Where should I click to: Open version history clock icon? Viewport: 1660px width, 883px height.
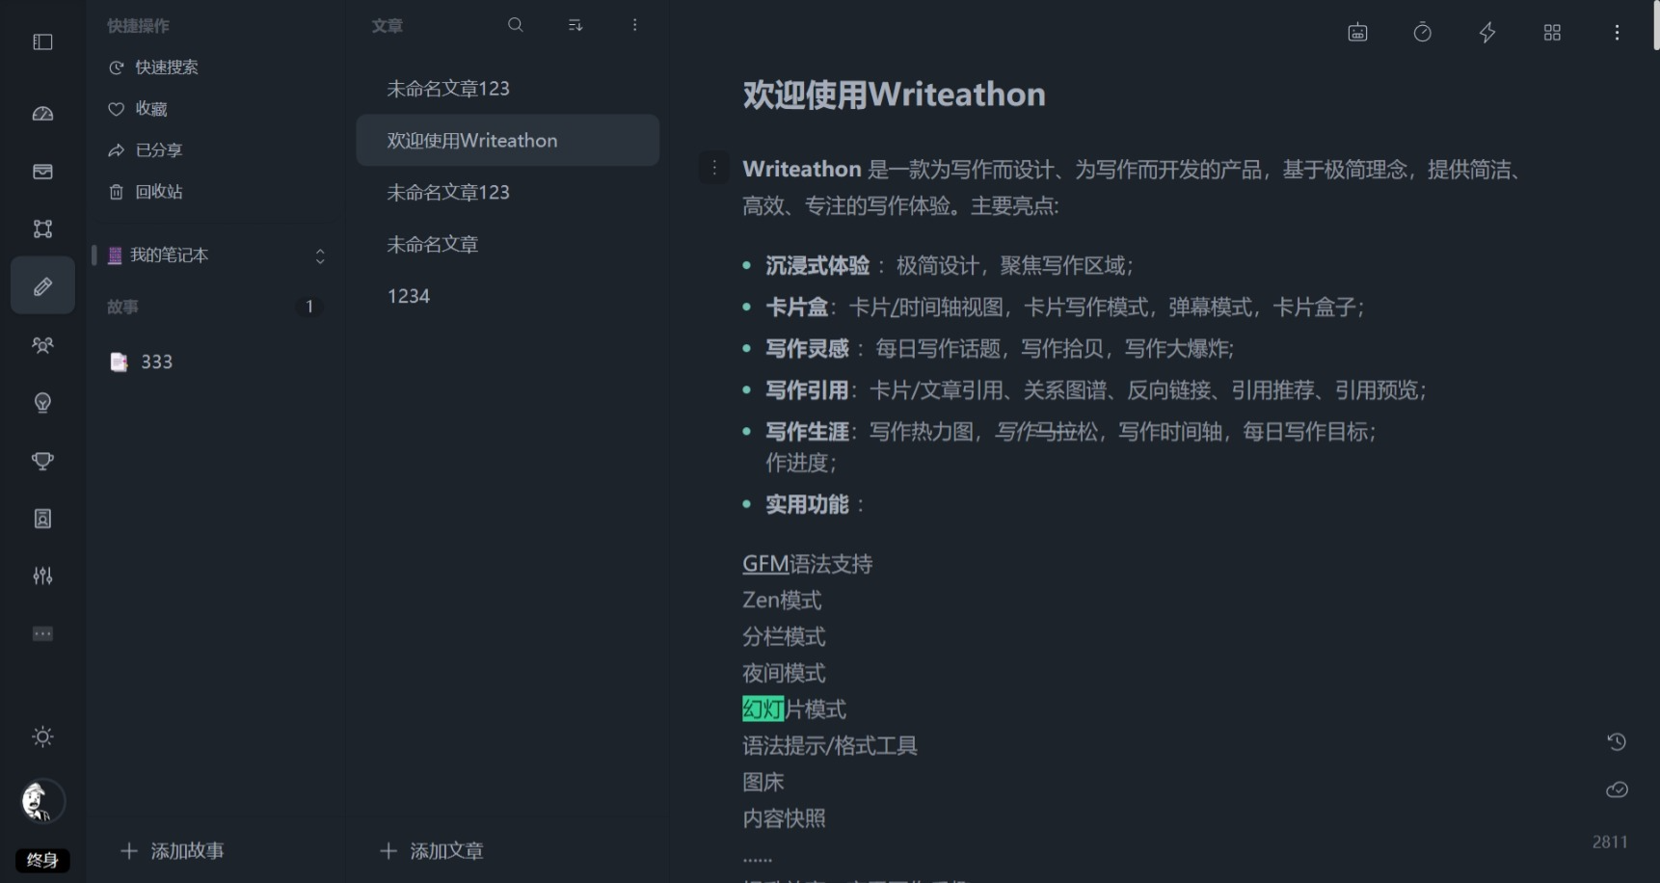[1617, 741]
